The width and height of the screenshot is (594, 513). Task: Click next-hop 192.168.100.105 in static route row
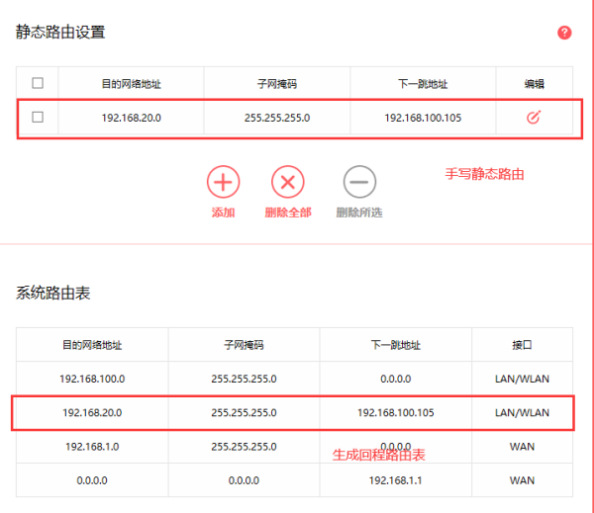[x=423, y=118]
